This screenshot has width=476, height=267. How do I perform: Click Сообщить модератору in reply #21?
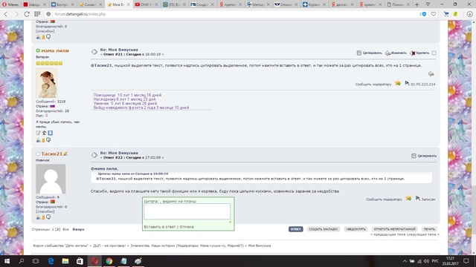(x=373, y=84)
